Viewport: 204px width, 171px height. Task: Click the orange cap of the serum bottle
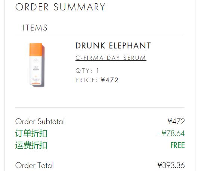point(36,49)
